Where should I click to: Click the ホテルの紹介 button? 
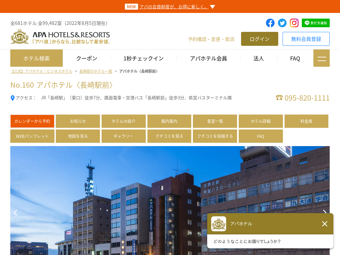(x=124, y=121)
